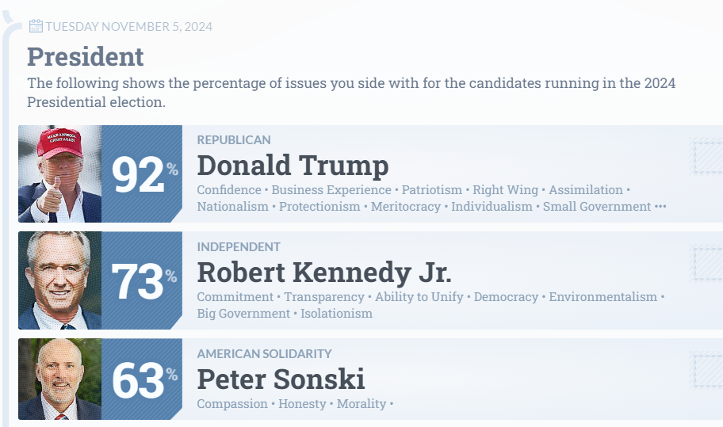Expand Trump's trait list with the ellipsis
The image size is (723, 427).
point(660,207)
